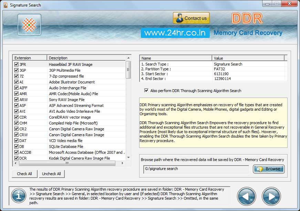Click the Name column header
Viewport: 300px width, 211px height.
pos(176,58)
